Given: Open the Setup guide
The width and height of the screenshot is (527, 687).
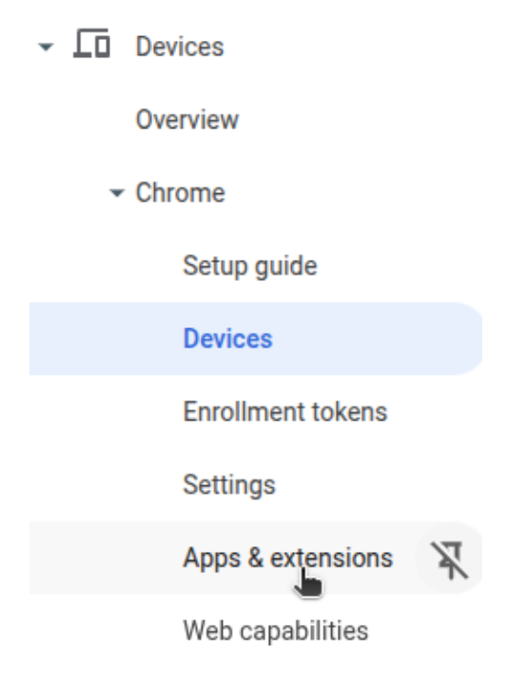Looking at the screenshot, I should [x=249, y=265].
